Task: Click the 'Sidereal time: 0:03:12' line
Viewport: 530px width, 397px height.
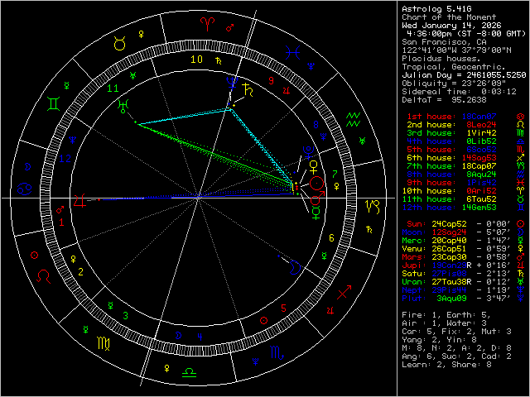Action: (459, 92)
